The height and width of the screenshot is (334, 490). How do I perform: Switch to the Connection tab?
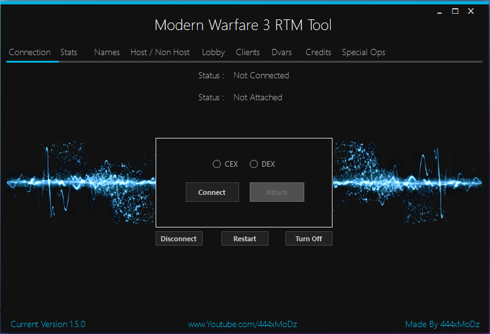[x=29, y=53]
